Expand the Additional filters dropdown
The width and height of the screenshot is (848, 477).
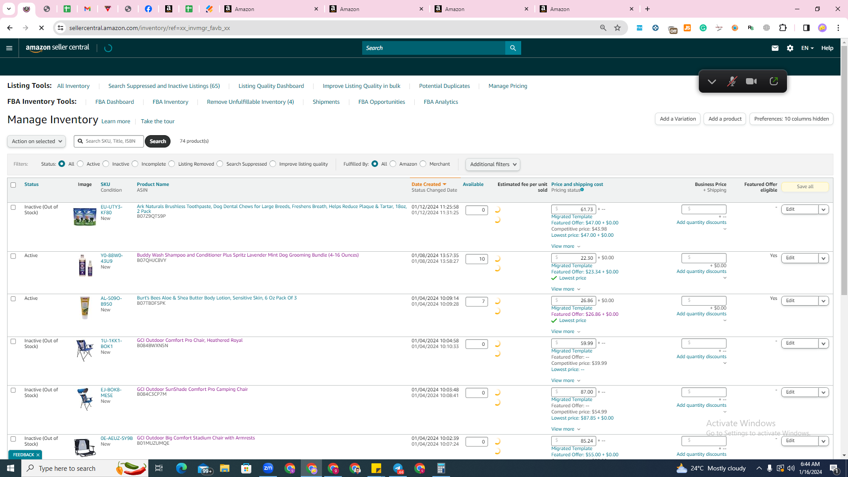493,164
